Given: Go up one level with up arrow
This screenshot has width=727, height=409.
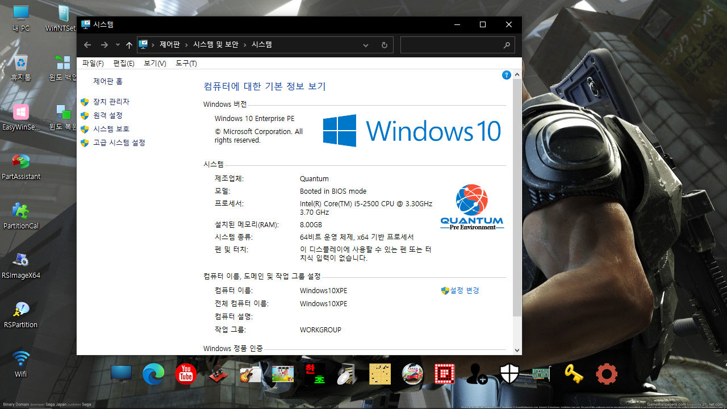Looking at the screenshot, I should (x=129, y=45).
